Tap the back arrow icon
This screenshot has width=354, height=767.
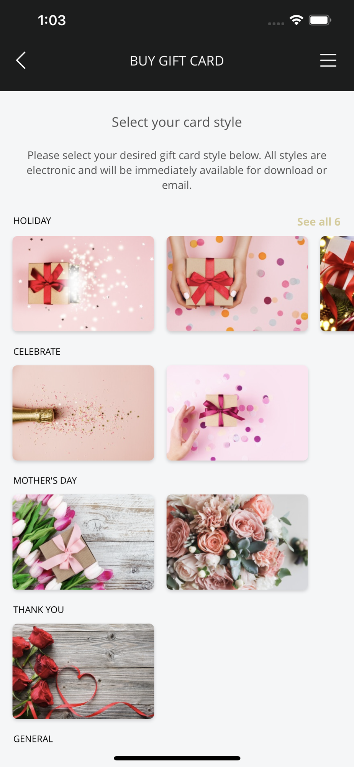coord(21,61)
